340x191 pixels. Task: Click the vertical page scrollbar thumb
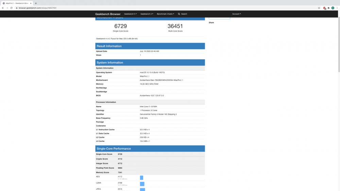tap(339, 45)
